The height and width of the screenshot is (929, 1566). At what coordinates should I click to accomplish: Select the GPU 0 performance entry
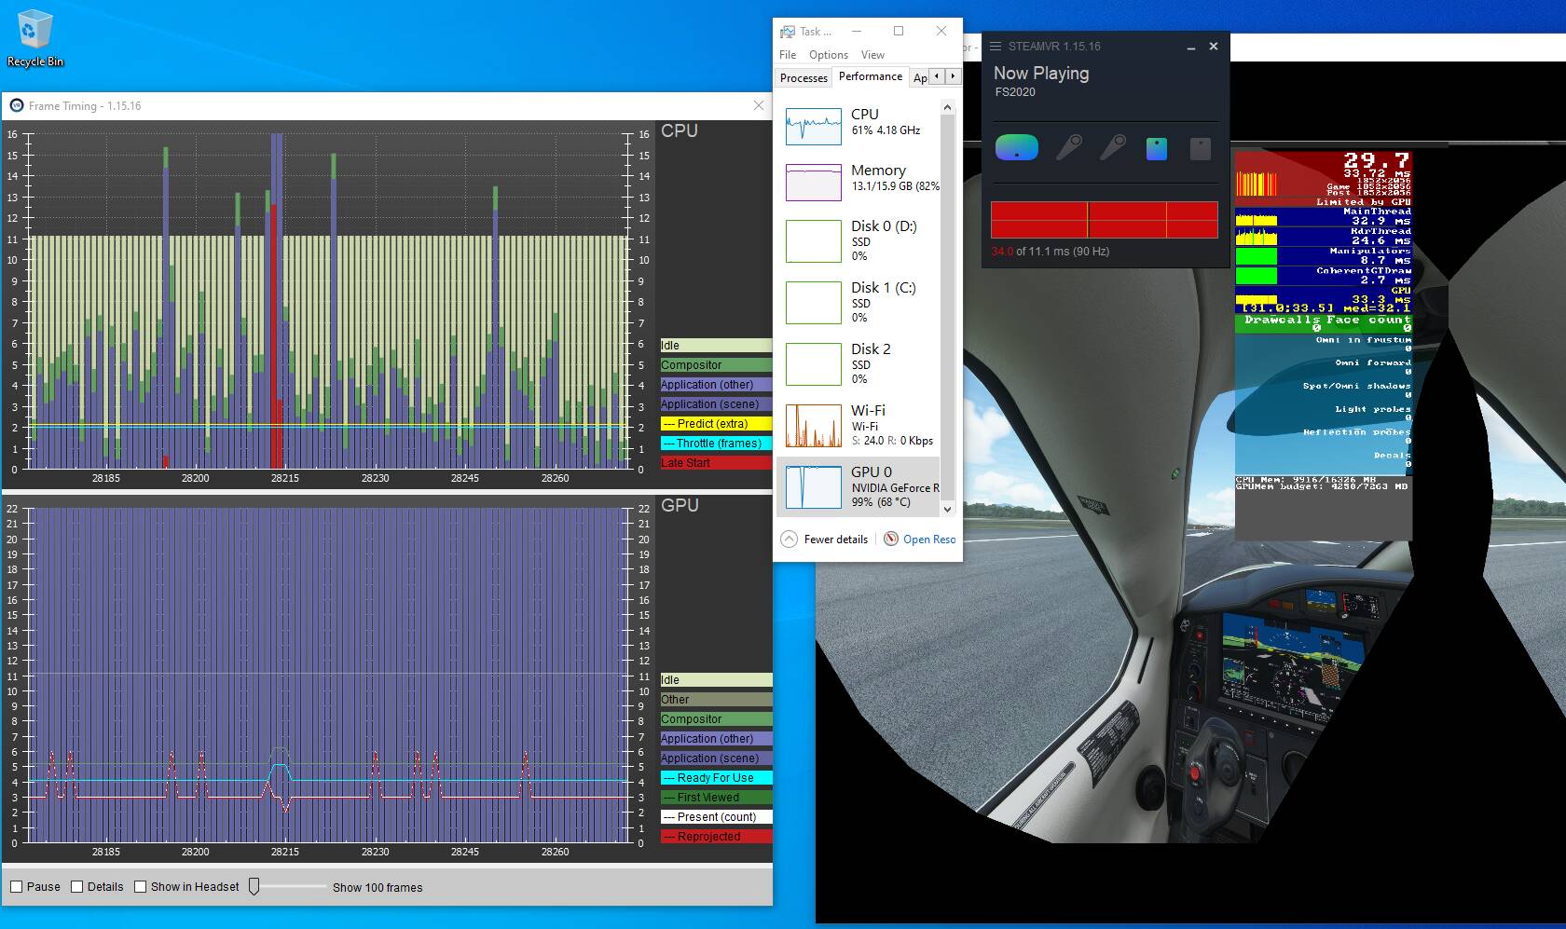click(x=858, y=486)
